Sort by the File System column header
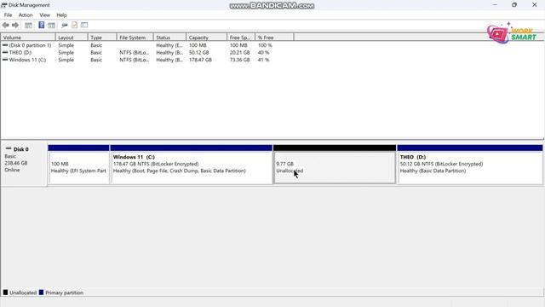 point(135,38)
